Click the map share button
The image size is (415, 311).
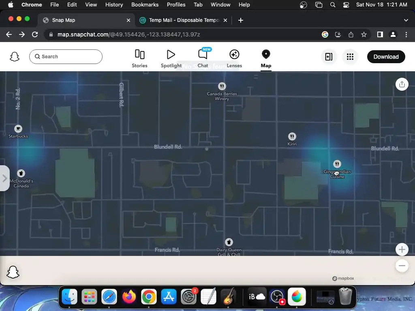(402, 84)
